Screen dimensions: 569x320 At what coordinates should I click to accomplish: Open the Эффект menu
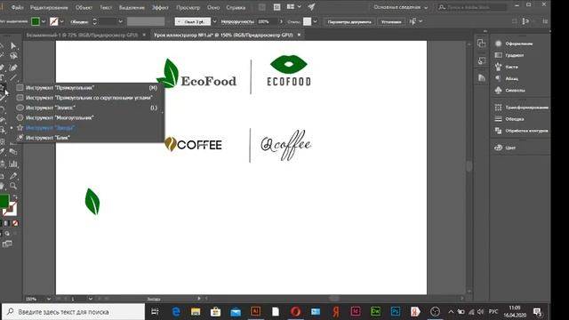(160, 7)
